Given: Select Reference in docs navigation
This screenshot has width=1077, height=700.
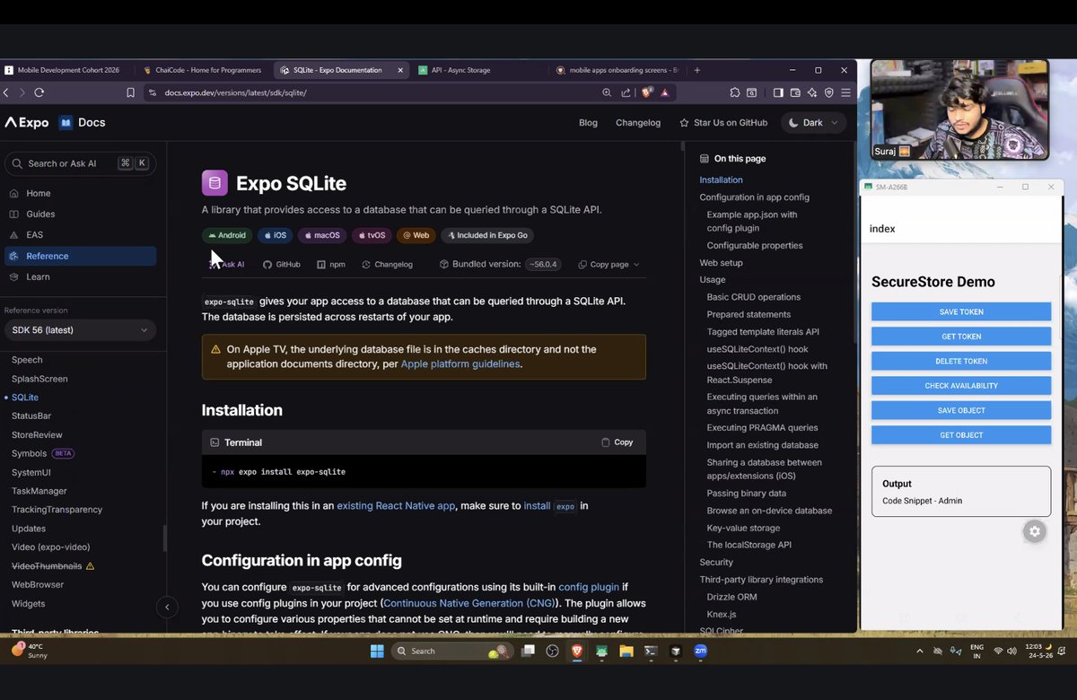Looking at the screenshot, I should coord(80,256).
